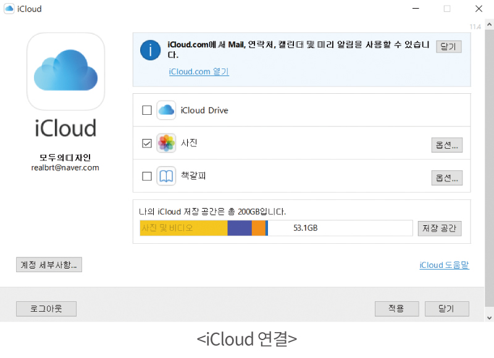Click the 적용 button

[x=396, y=309]
